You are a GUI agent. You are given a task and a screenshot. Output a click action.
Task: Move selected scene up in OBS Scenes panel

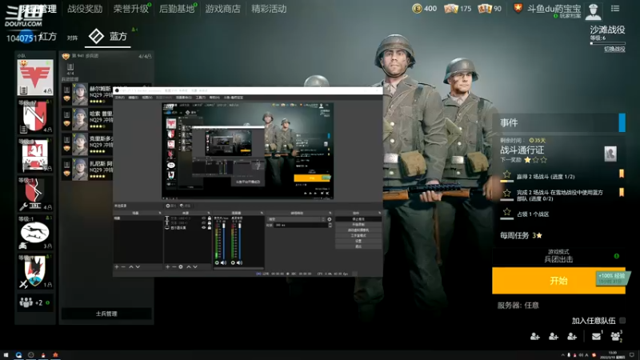(131, 266)
